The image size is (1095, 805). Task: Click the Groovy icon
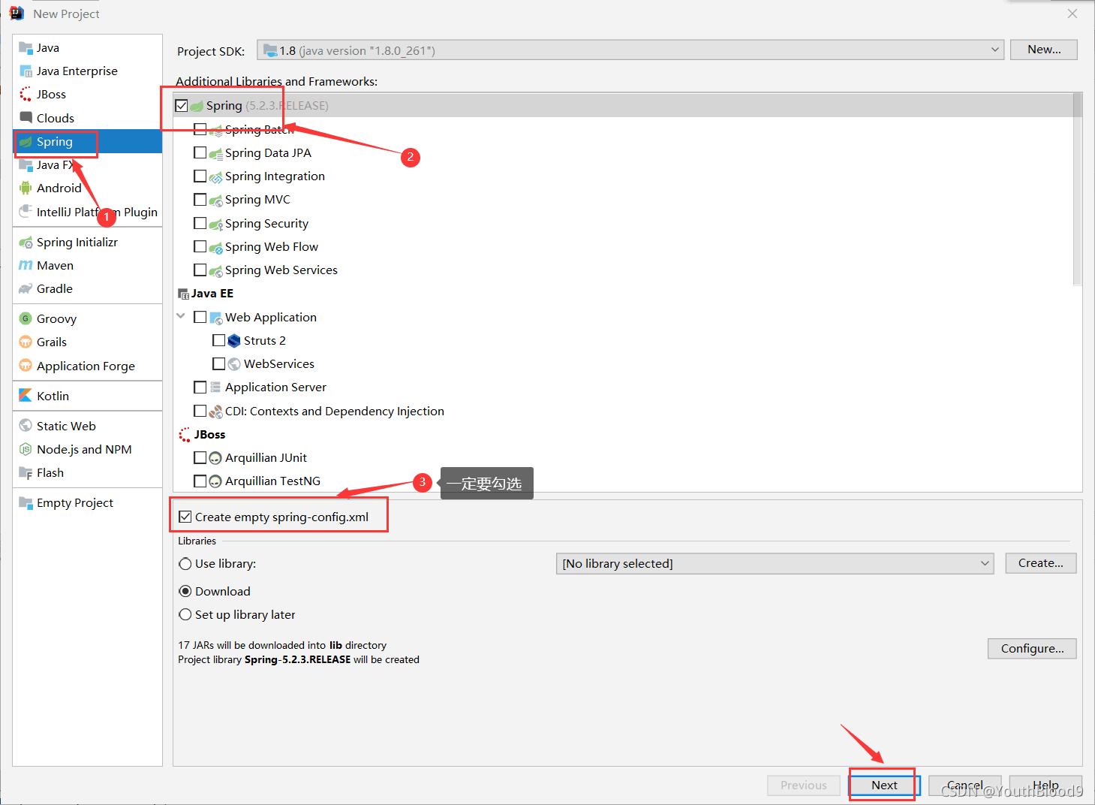(26, 319)
